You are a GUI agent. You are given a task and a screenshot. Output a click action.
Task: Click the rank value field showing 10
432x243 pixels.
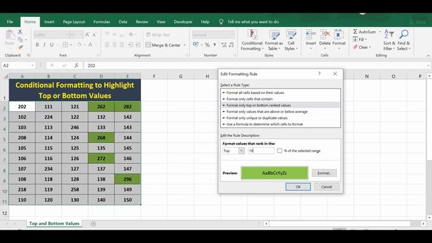click(261, 151)
